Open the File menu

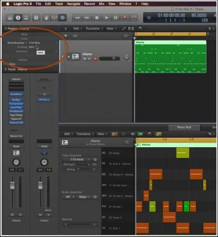[x=39, y=4]
